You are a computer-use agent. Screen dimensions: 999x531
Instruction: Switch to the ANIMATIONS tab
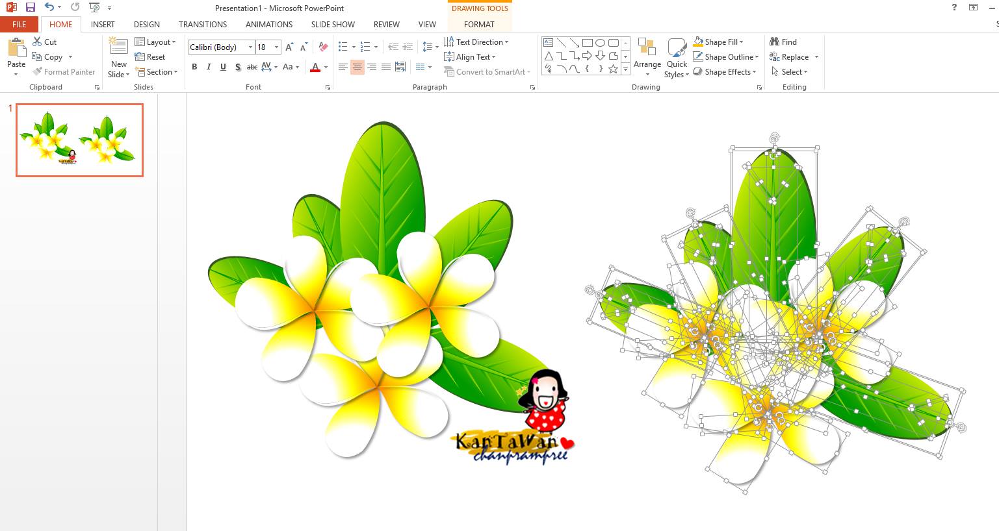click(x=269, y=24)
